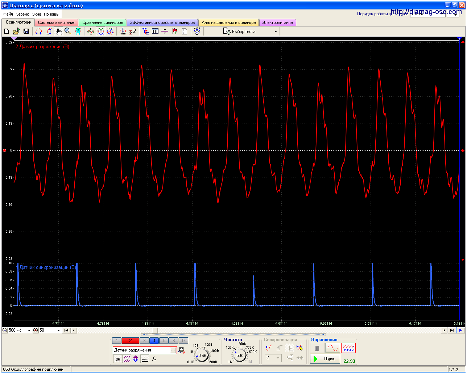Click the zero level reset icon
The height and width of the screenshot is (374, 467).
point(133,32)
